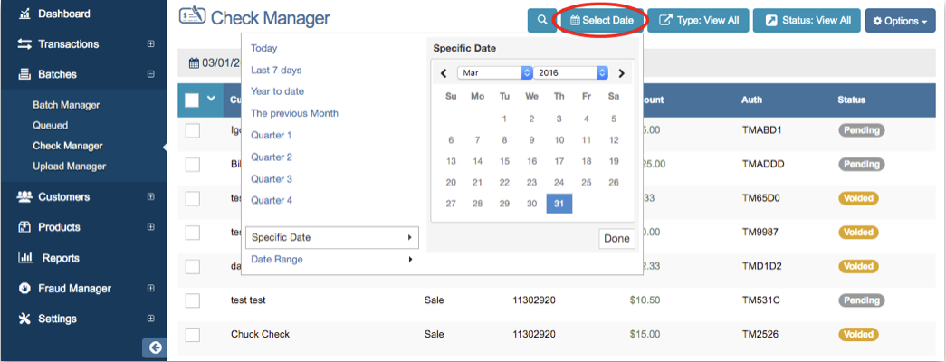Screen dimensions: 946x362
Task: Tick the select-all checkbox in table header
Action: (x=192, y=100)
